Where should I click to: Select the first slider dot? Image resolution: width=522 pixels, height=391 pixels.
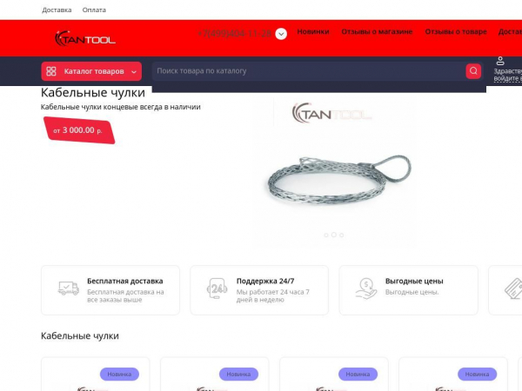pyautogui.click(x=326, y=235)
